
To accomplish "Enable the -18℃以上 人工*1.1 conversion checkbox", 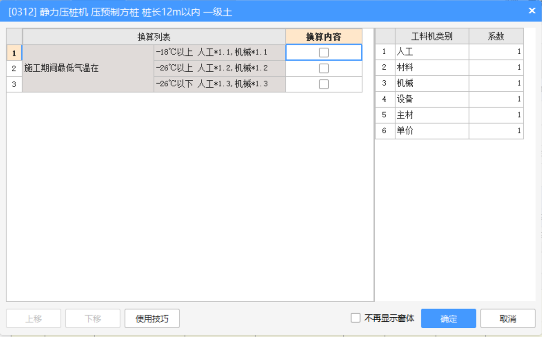I will [x=324, y=52].
